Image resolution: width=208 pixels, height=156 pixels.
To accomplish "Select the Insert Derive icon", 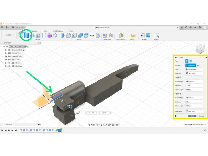I will [142, 35].
